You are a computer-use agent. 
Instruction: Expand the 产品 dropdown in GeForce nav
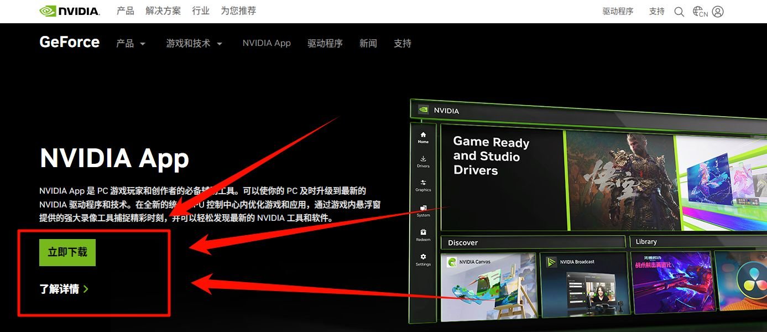(x=131, y=43)
